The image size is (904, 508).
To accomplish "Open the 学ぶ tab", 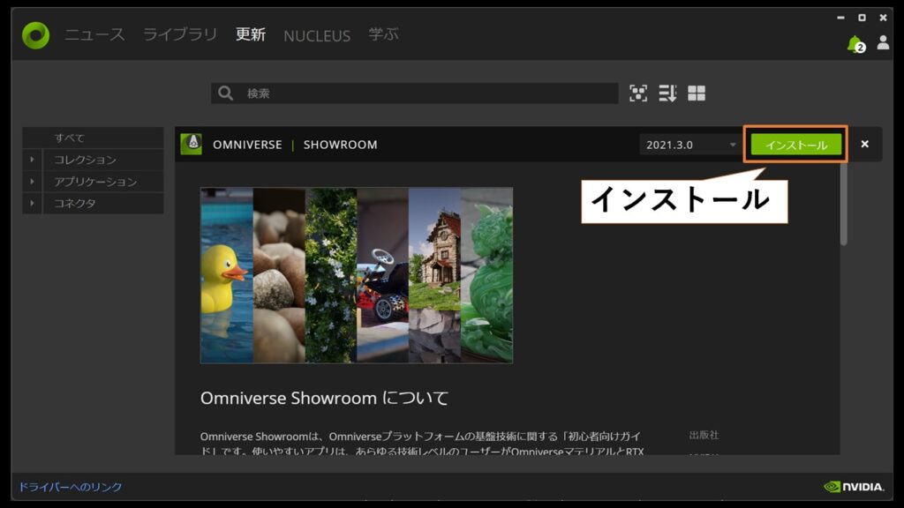I will click(x=383, y=34).
